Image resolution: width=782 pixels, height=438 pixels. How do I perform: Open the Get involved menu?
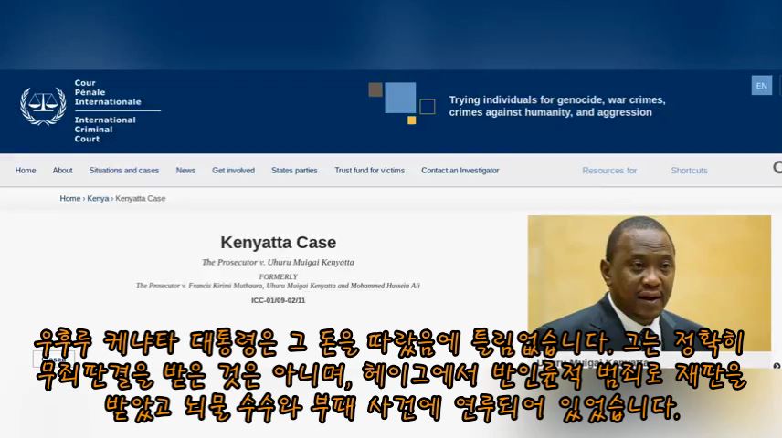pyautogui.click(x=233, y=170)
